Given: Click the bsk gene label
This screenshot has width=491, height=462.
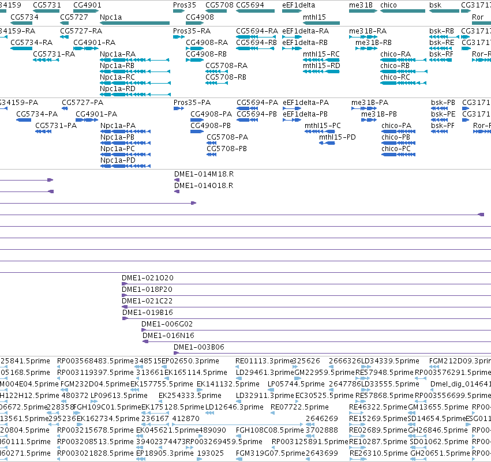Looking at the screenshot, I should point(435,5).
